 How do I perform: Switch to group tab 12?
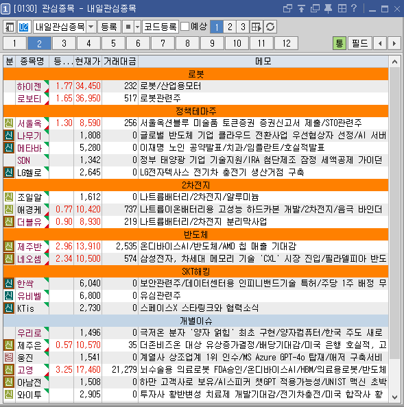286,43
